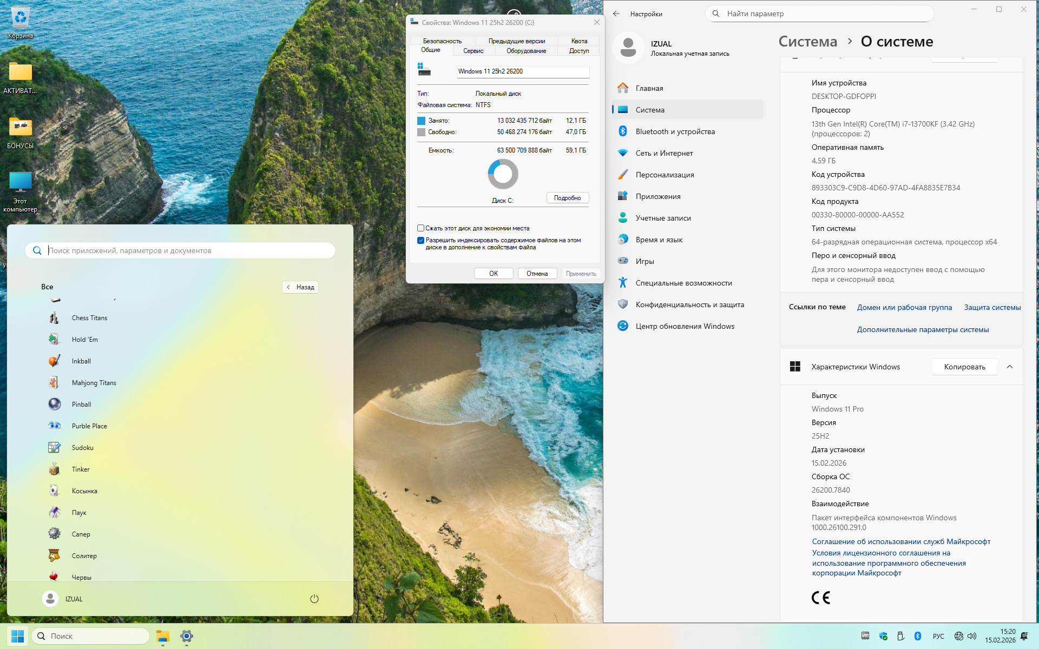Image resolution: width=1039 pixels, height=649 pixels.
Task: Switch to the Оборудование tab
Action: pyautogui.click(x=526, y=51)
